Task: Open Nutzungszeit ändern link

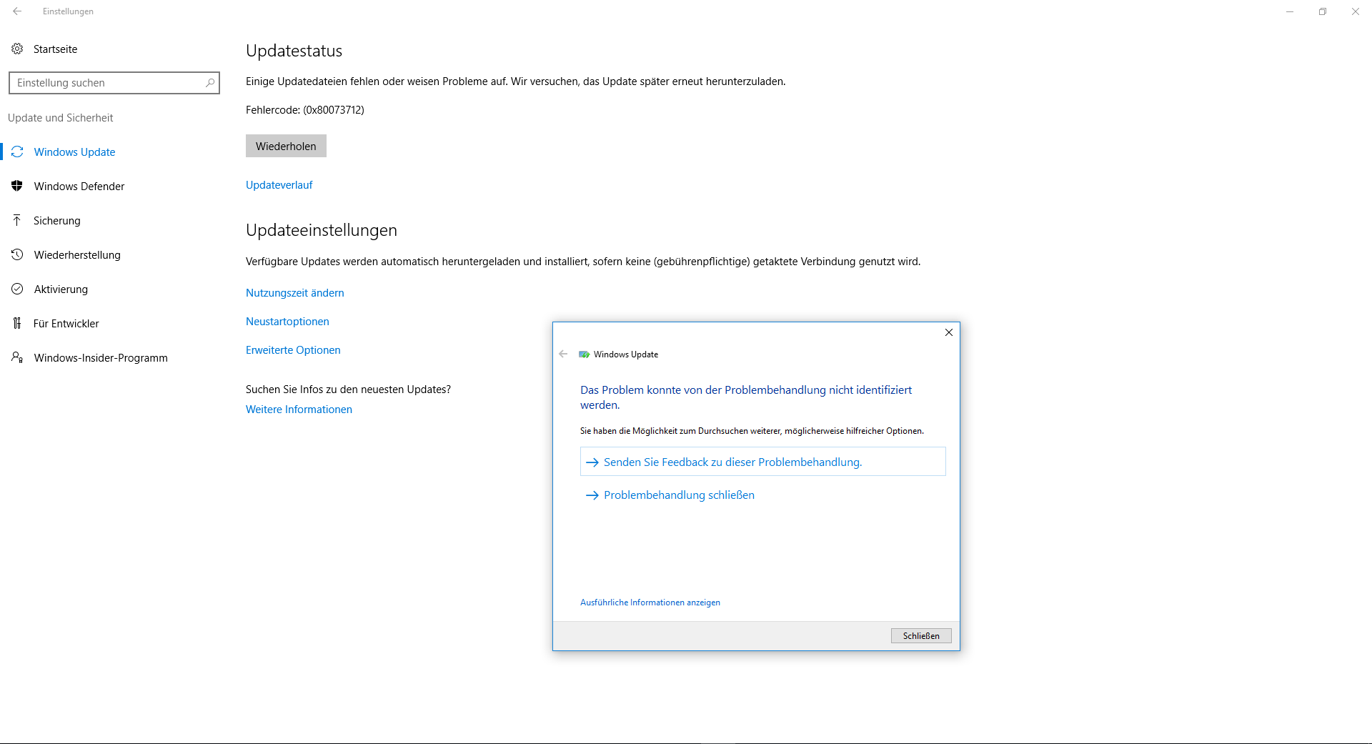Action: 295,292
